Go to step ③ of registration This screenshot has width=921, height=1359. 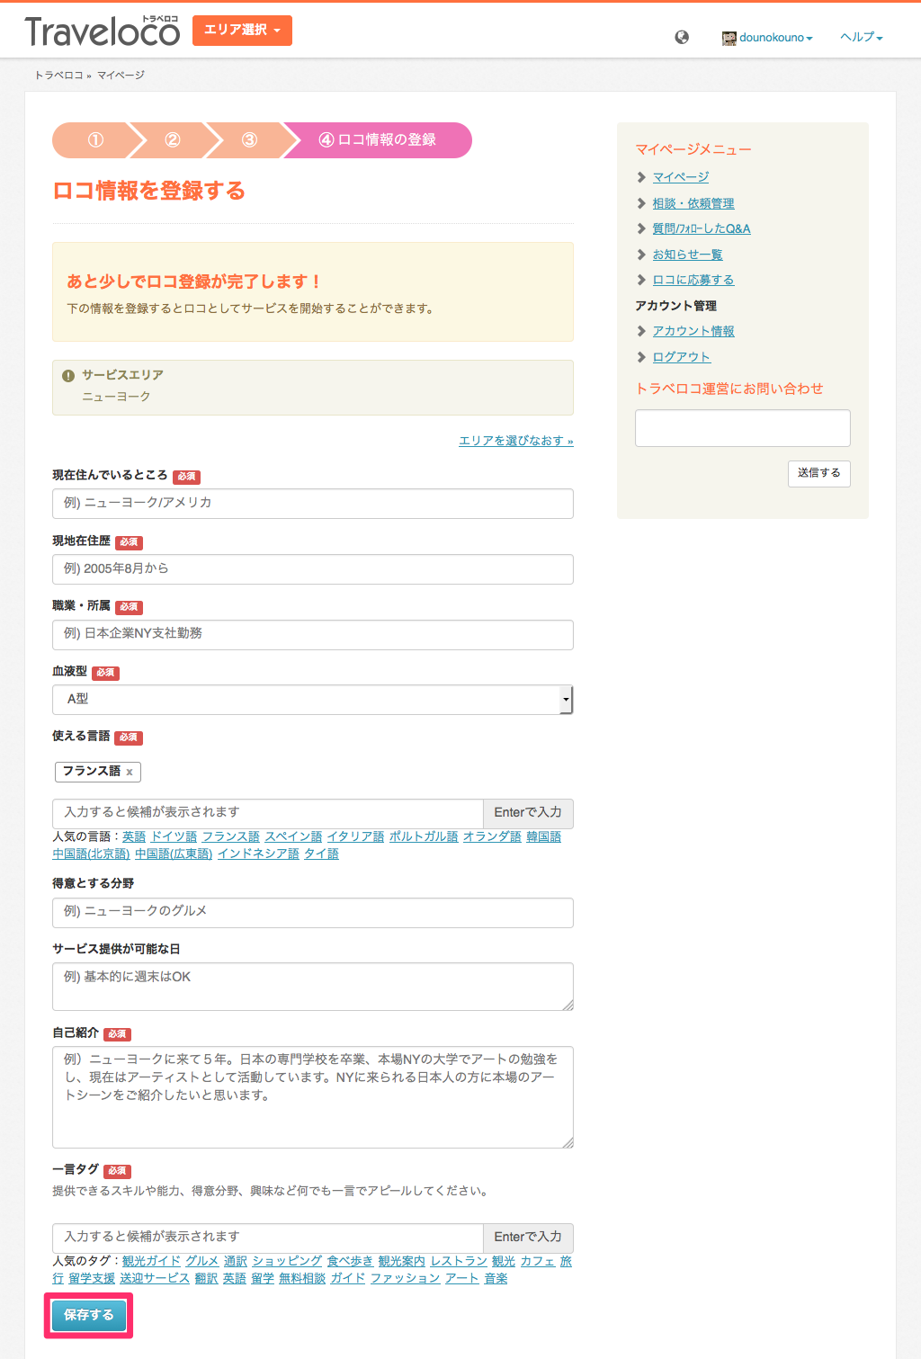pos(249,139)
